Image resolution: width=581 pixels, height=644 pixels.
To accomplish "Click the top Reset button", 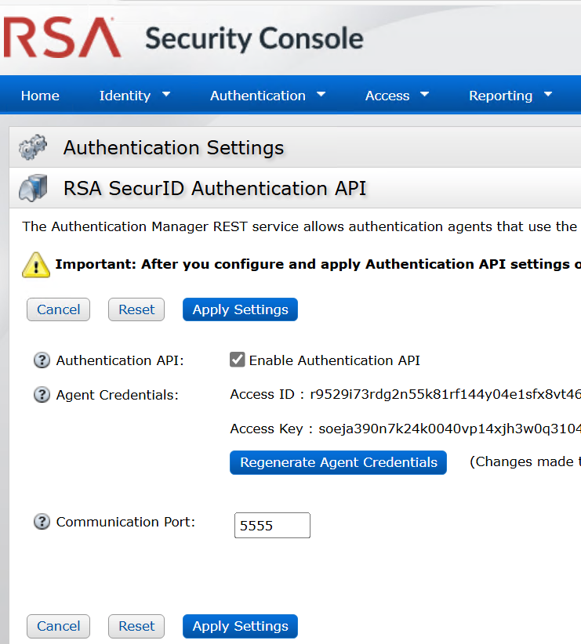I will (x=136, y=309).
